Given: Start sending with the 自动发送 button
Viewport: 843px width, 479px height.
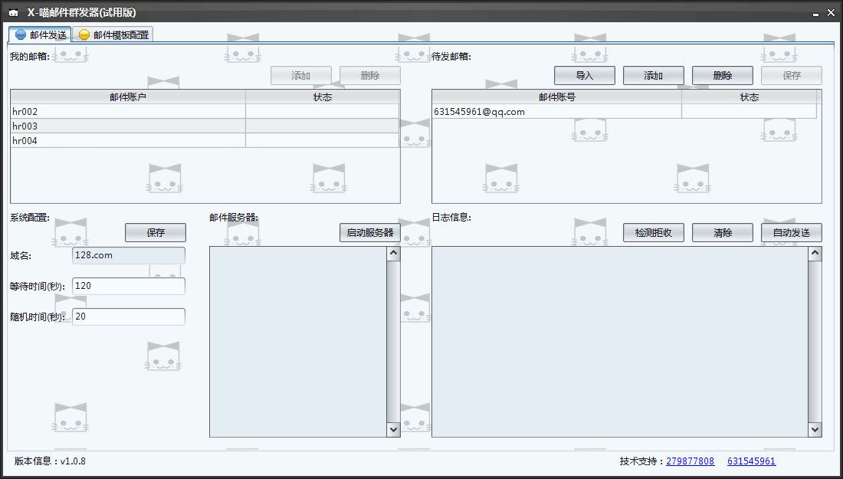Looking at the screenshot, I should [x=791, y=232].
